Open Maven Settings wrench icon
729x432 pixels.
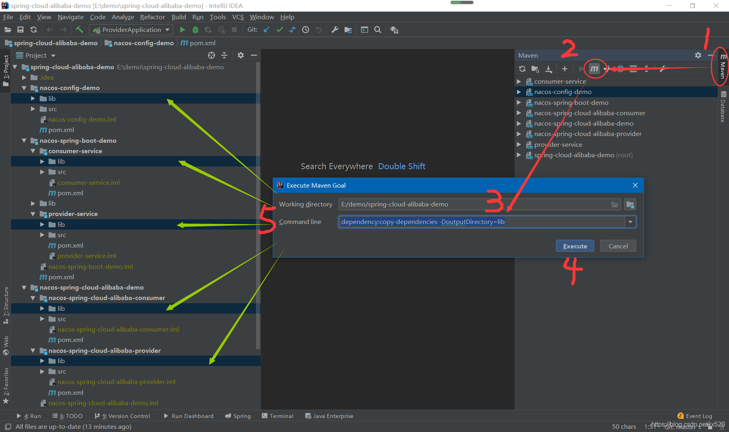(663, 69)
